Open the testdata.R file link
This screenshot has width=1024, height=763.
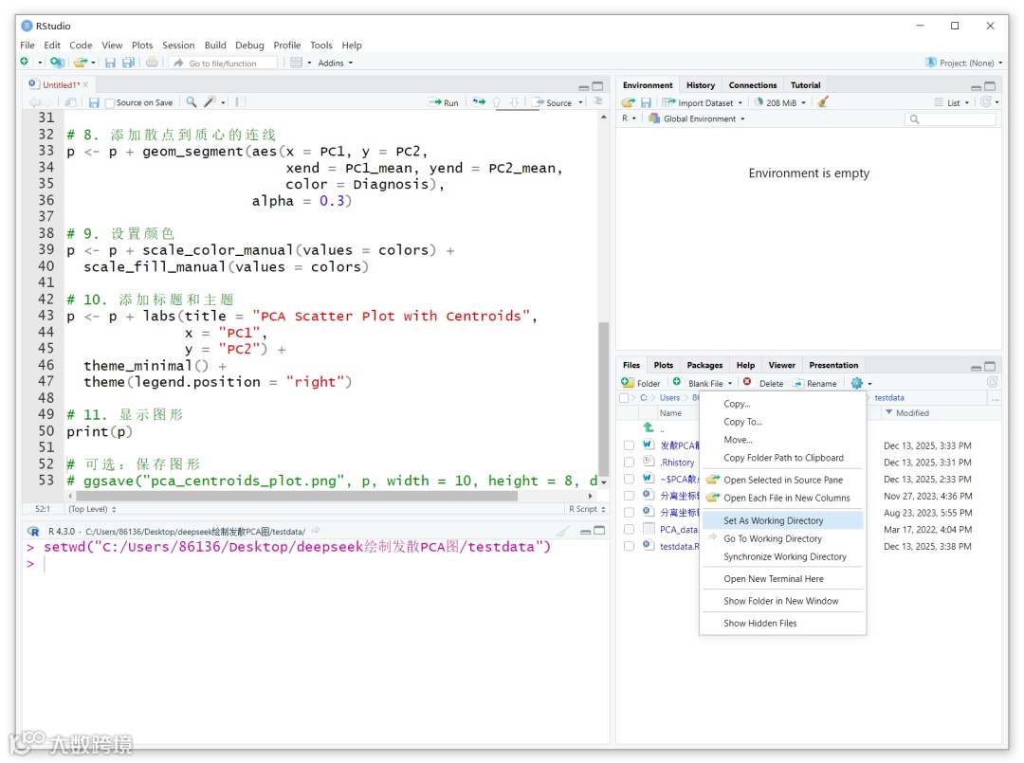[679, 546]
